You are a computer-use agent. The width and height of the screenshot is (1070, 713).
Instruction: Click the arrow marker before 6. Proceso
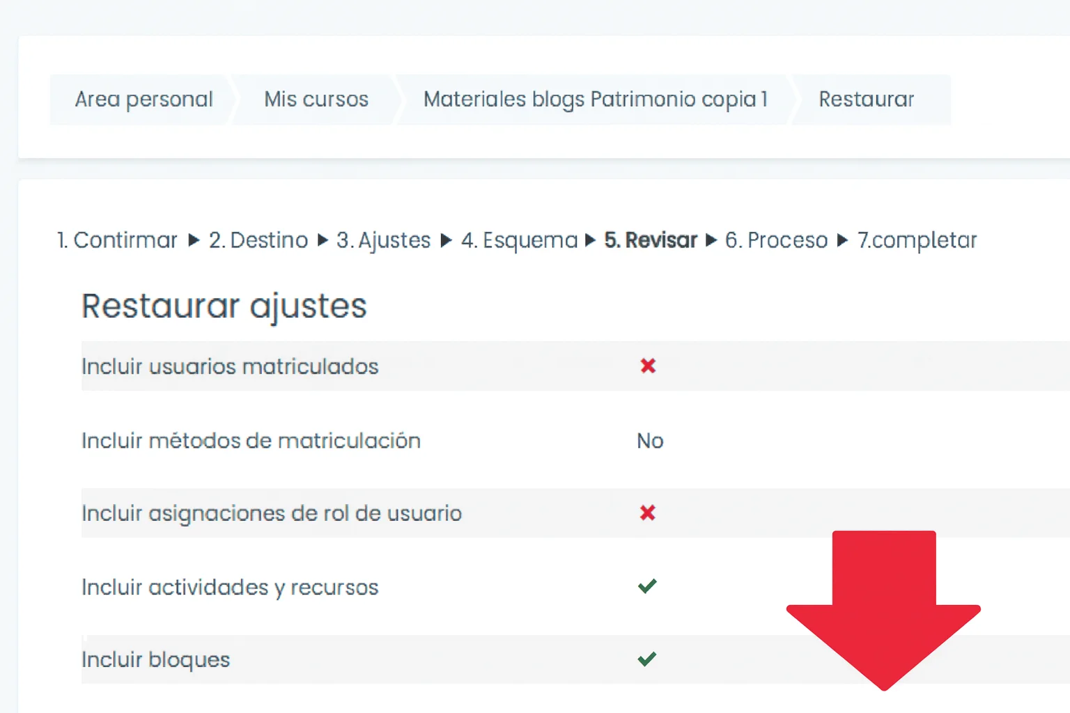coord(711,240)
